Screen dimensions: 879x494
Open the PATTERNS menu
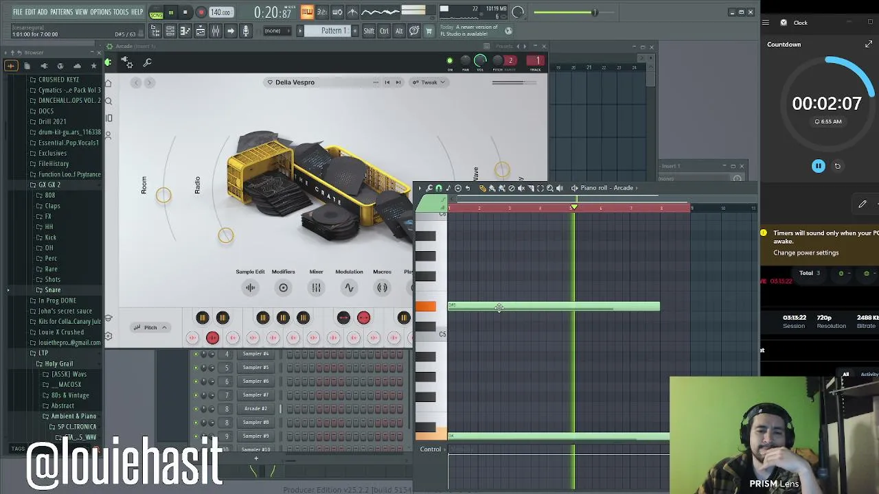pos(61,12)
